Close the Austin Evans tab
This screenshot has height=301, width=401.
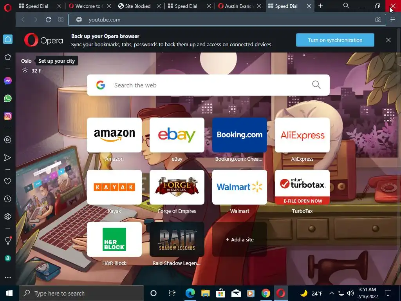click(259, 6)
